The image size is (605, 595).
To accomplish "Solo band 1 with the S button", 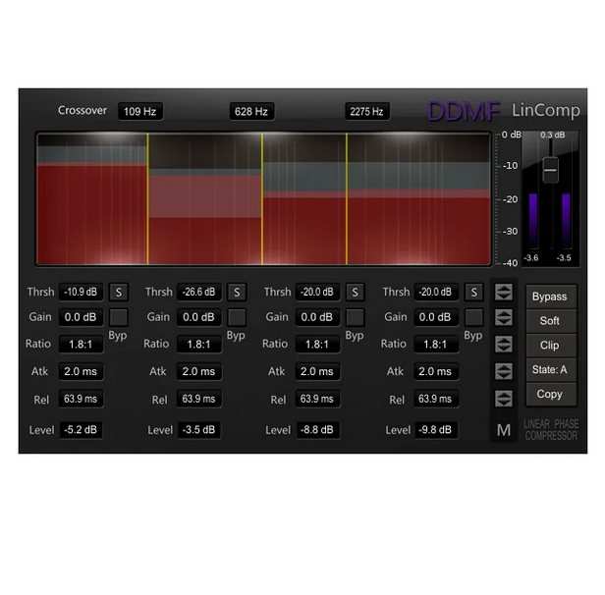I will (119, 293).
